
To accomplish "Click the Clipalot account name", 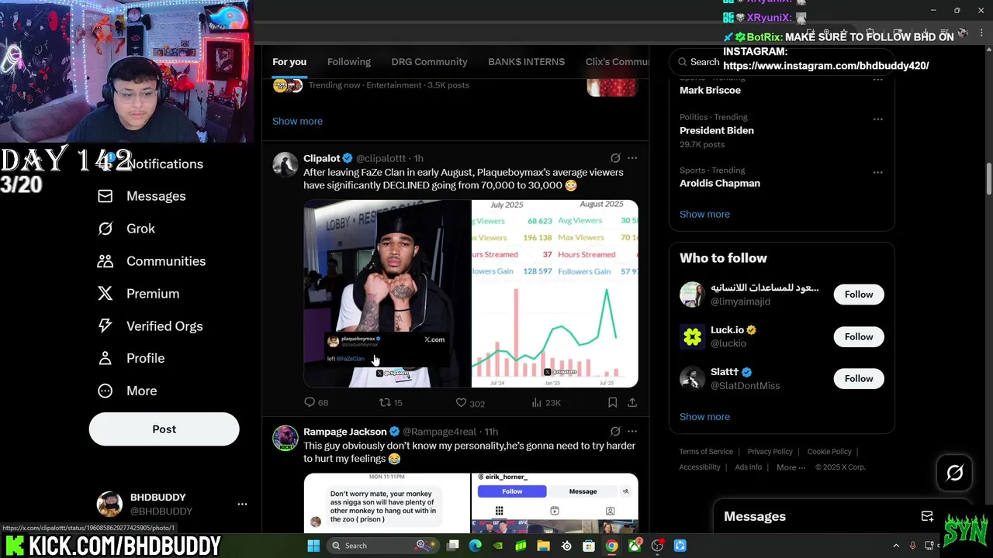I will pyautogui.click(x=322, y=158).
